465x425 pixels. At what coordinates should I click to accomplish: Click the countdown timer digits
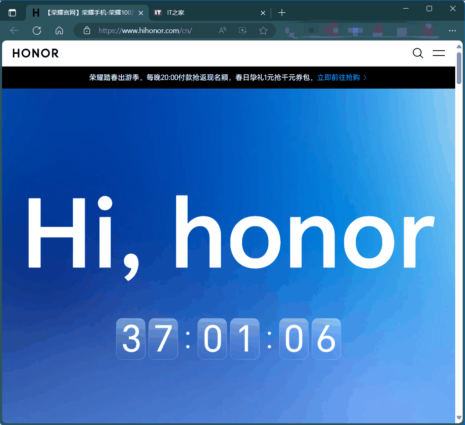pyautogui.click(x=229, y=339)
